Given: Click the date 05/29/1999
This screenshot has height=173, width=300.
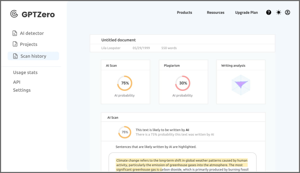Looking at the screenshot, I should (141, 48).
